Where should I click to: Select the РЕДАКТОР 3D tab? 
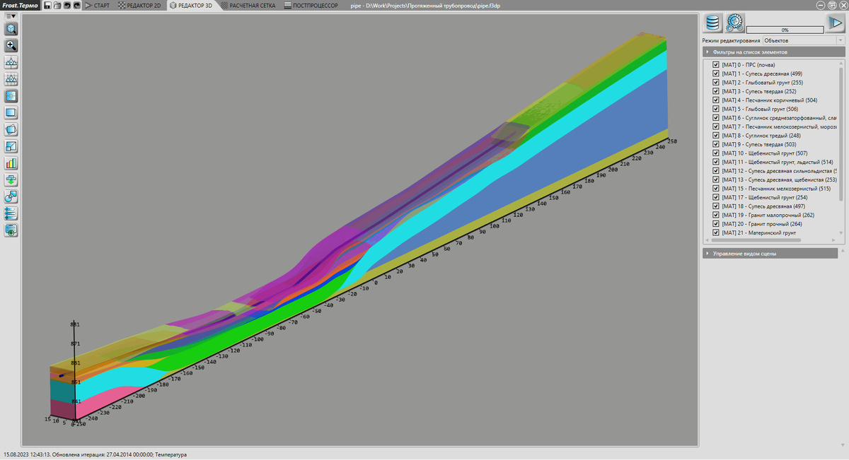pos(191,5)
